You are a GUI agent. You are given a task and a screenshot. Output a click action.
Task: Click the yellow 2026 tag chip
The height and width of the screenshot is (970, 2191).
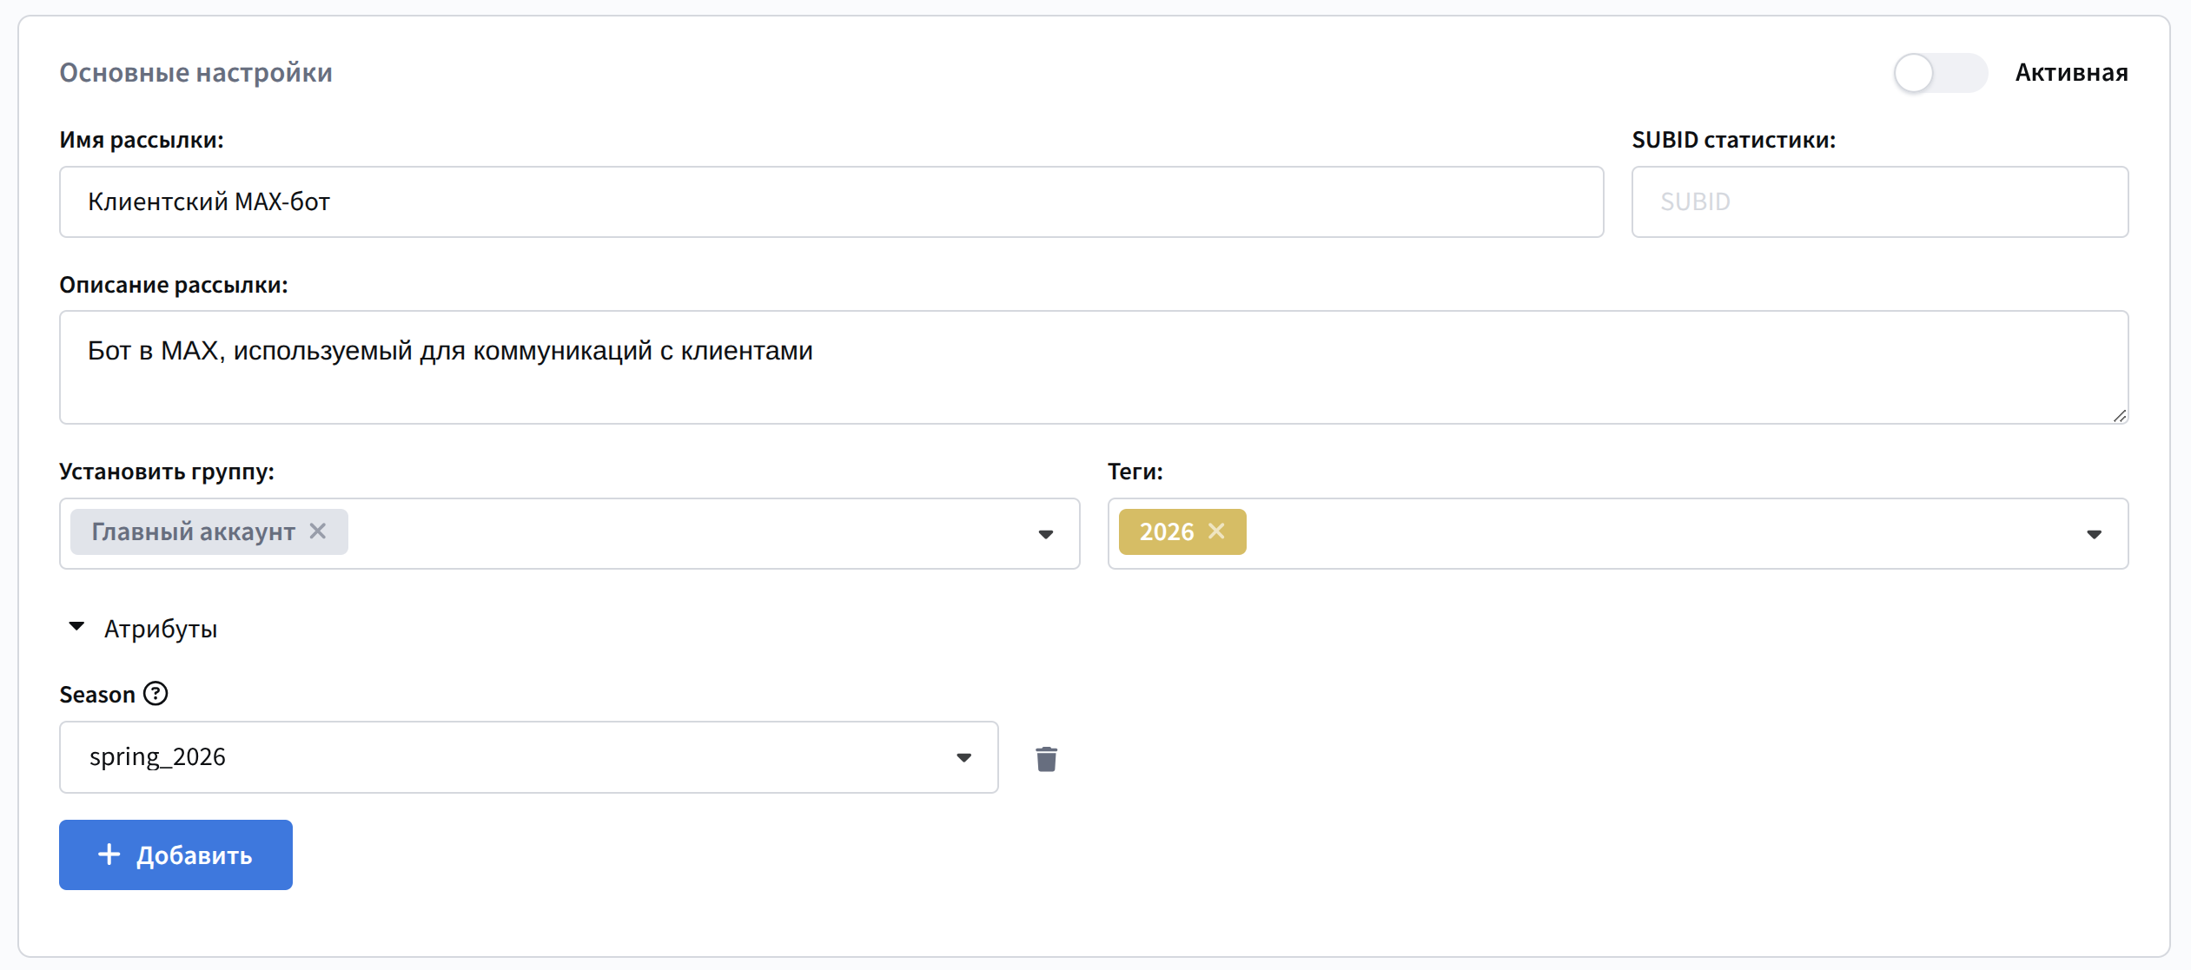pos(1166,531)
